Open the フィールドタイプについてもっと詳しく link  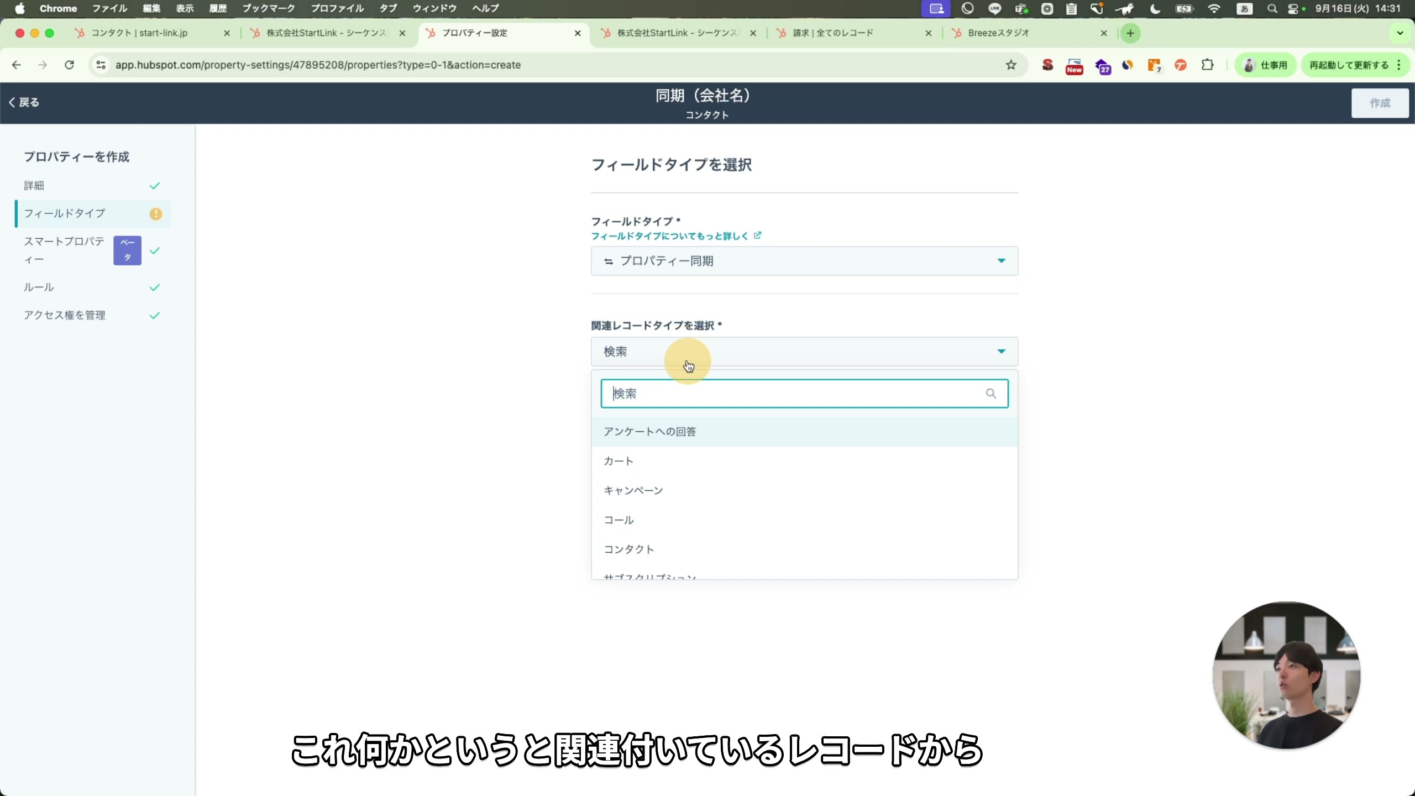coord(672,236)
